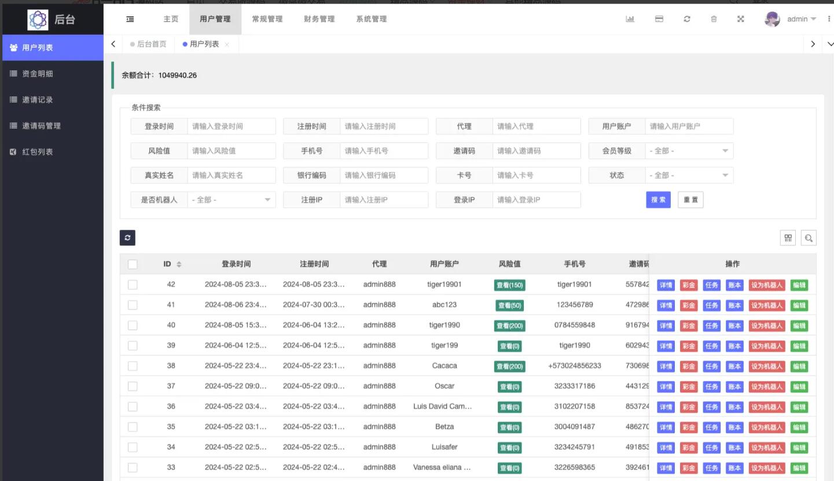
Task: Switch to 财务管理 top menu
Action: click(319, 19)
